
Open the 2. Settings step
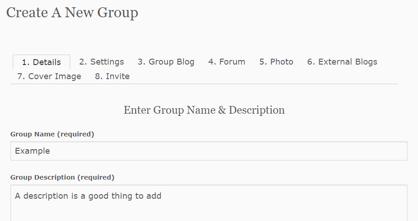(x=102, y=62)
